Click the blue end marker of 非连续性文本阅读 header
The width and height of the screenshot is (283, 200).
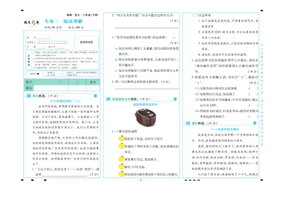175,99
